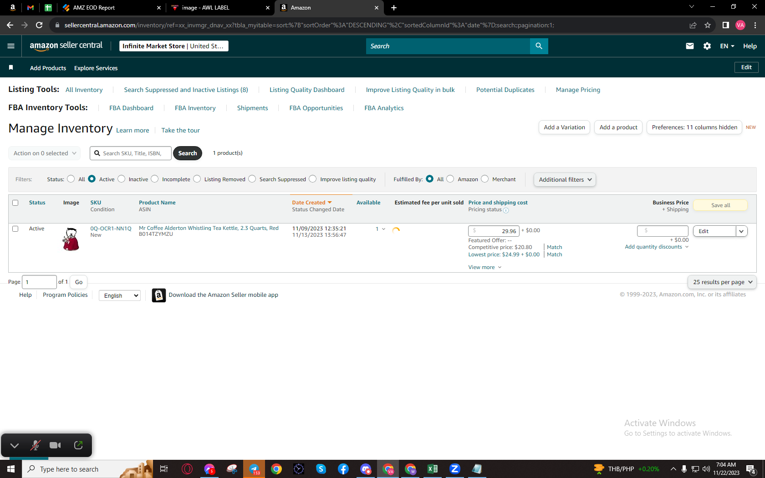Viewport: 765px width, 478px height.
Task: Open the messages envelope icon
Action: click(x=690, y=46)
